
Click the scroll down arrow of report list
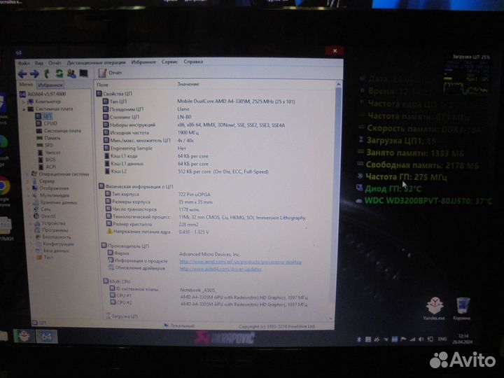(331, 318)
